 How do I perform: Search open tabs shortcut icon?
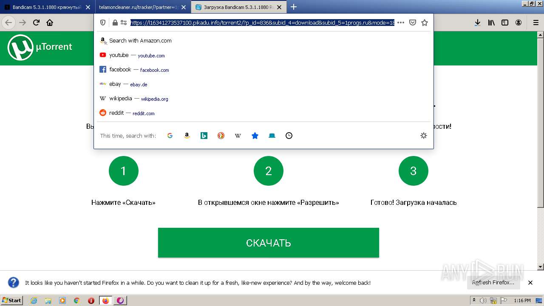272,136
